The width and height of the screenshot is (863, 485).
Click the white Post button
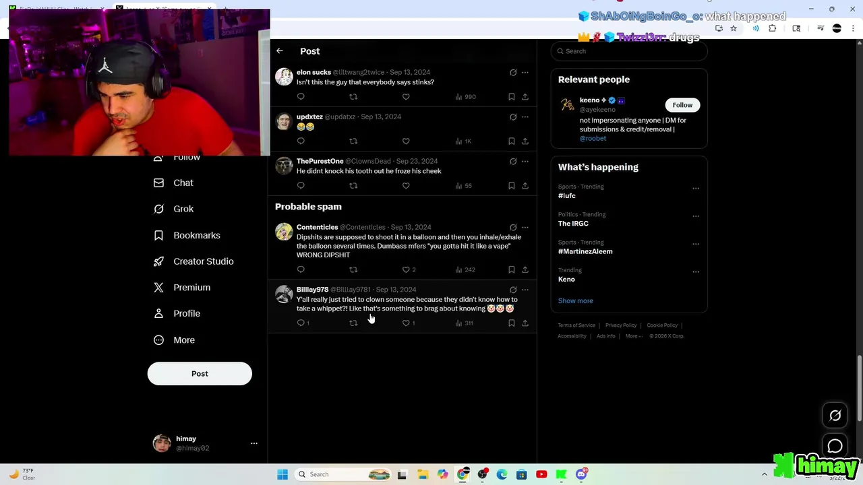click(200, 374)
